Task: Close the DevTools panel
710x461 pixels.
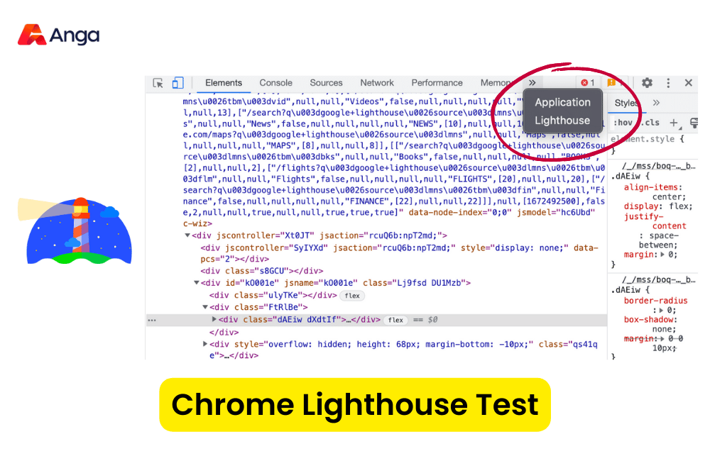Action: tap(688, 83)
